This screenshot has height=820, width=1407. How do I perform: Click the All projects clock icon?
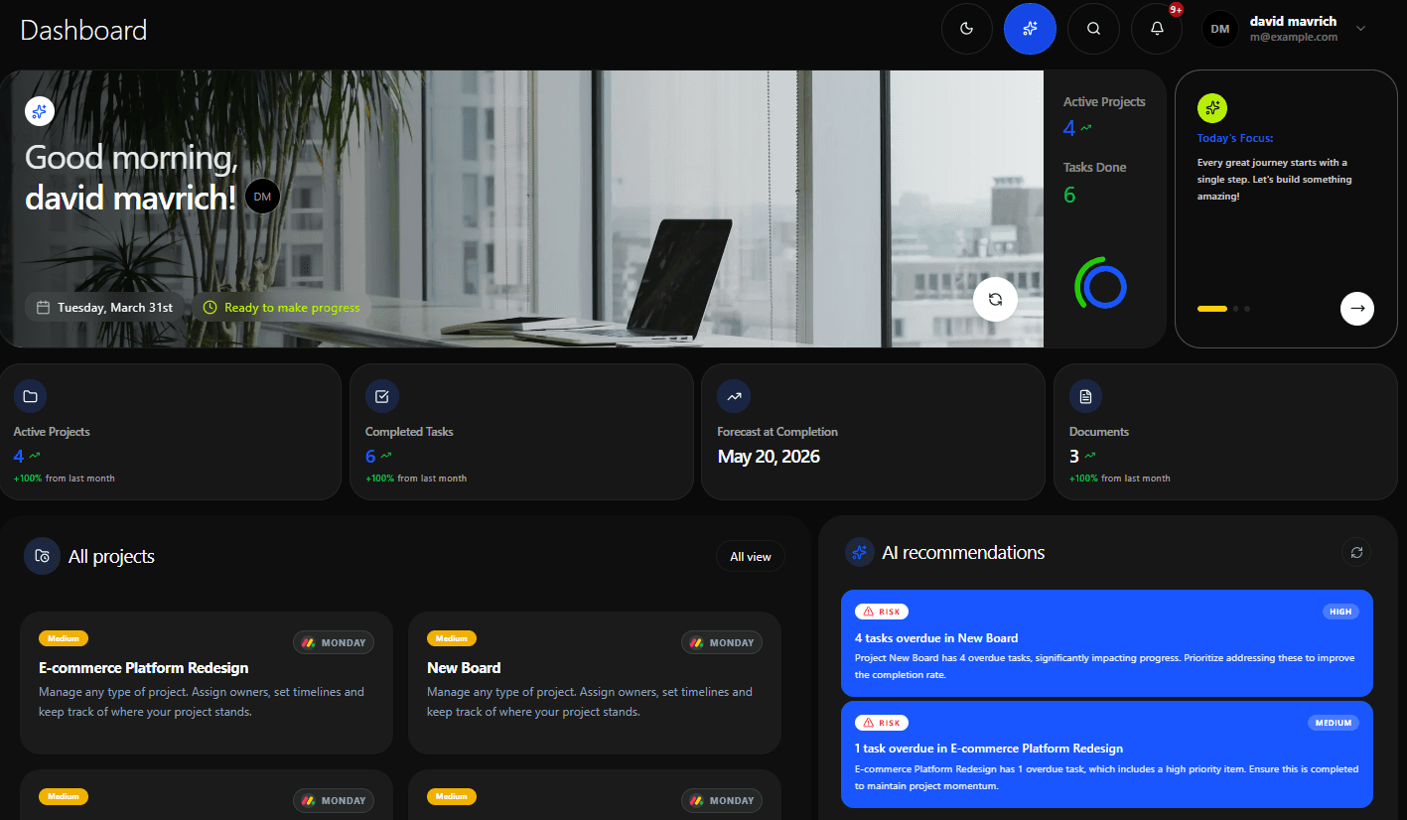(42, 555)
